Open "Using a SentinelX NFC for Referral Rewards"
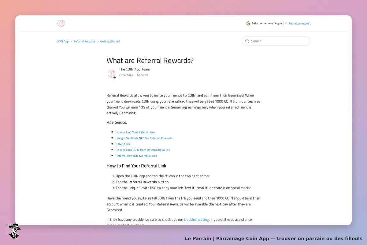The width and height of the screenshot is (367, 245). [x=144, y=138]
